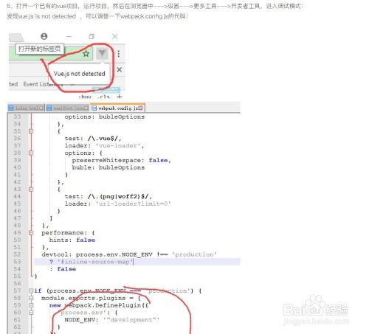Collapse the code fold at line 35
This screenshot has height=334, width=369.
pyautogui.click(x=31, y=131)
